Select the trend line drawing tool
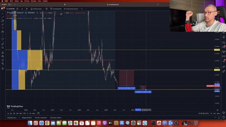 coord(2,17)
